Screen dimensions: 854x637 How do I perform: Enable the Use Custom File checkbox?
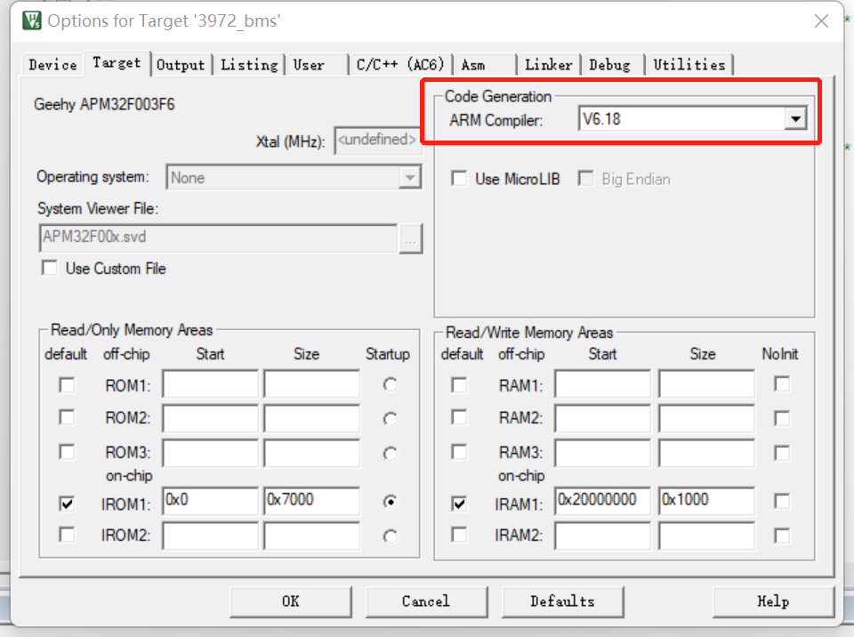[50, 268]
